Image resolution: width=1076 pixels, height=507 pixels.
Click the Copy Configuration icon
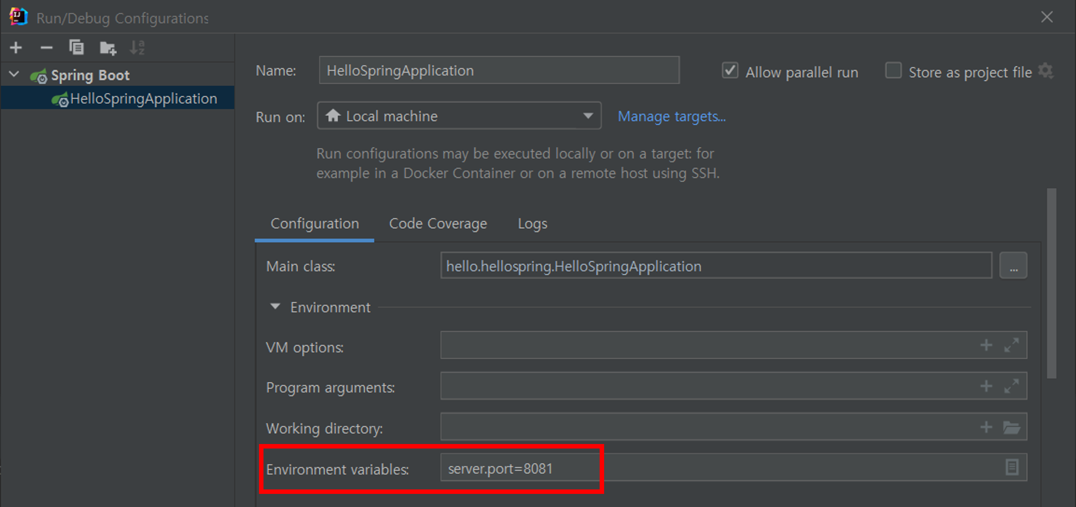77,48
